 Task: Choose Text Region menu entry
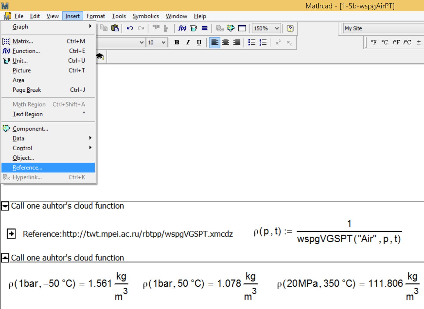(48, 114)
